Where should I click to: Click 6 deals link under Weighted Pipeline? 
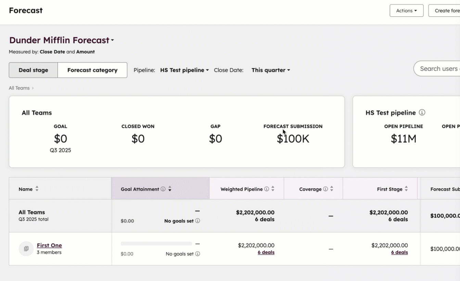tap(266, 252)
